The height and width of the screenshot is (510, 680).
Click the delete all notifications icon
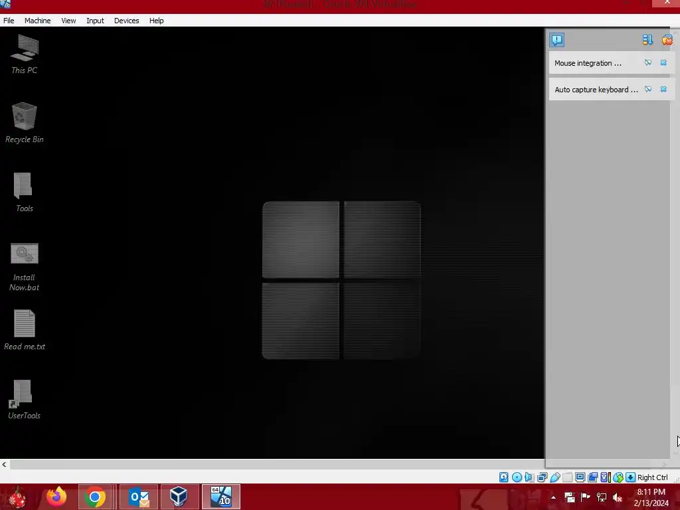pos(667,40)
